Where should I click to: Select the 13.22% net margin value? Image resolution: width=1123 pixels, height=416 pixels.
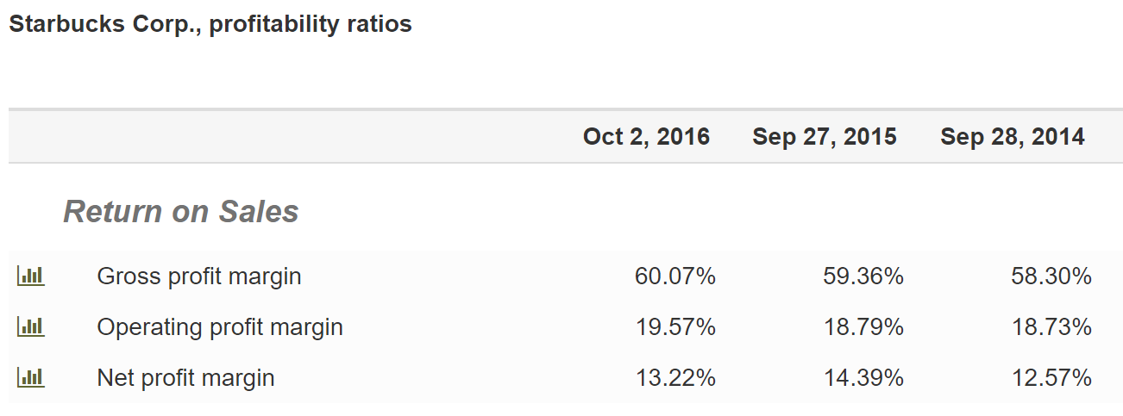(x=675, y=377)
